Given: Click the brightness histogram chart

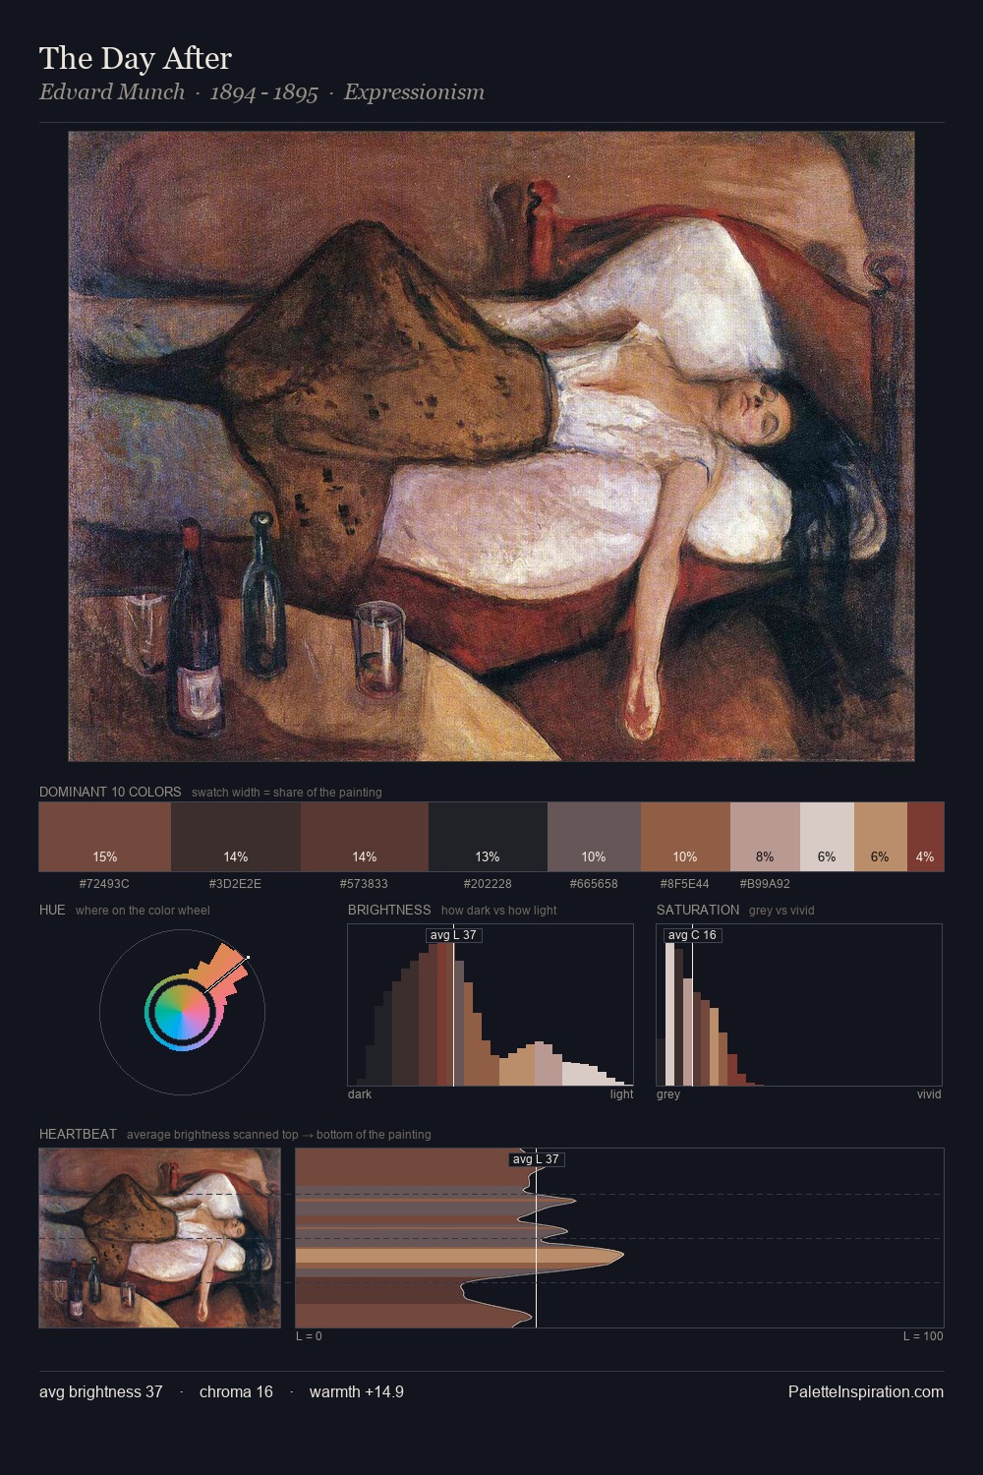Looking at the screenshot, I should pyautogui.click(x=491, y=1005).
